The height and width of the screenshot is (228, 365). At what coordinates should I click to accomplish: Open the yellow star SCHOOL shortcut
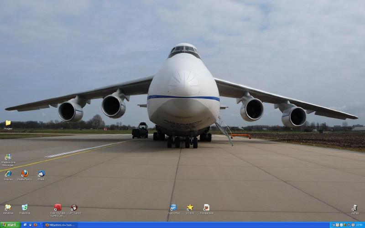pos(190,207)
